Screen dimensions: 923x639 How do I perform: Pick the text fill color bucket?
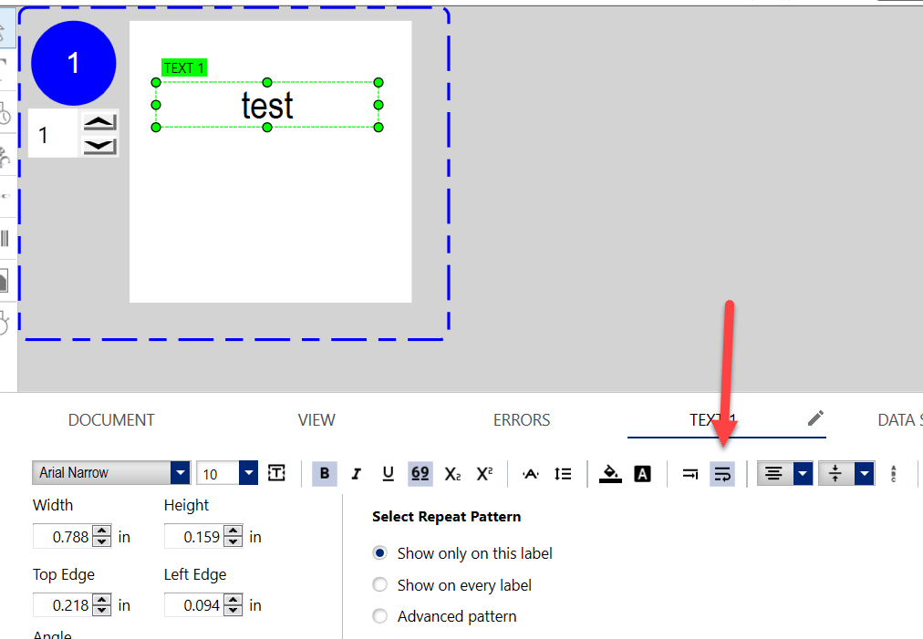coord(610,473)
